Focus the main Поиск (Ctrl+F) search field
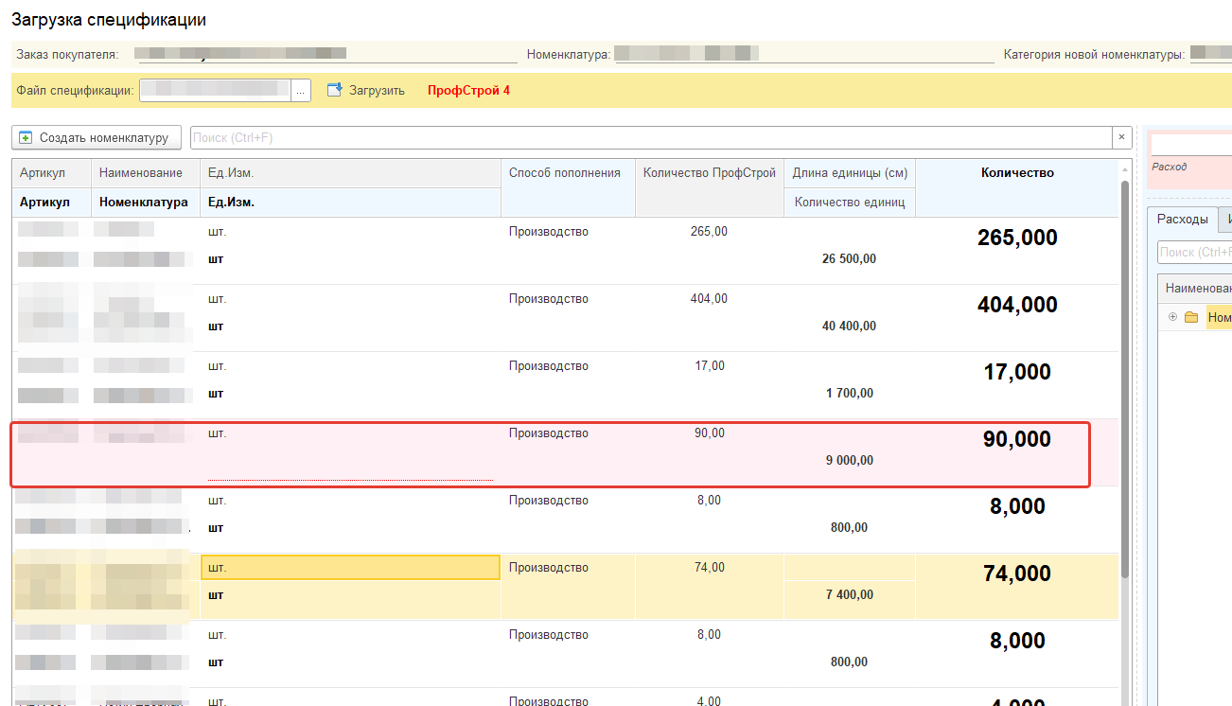Screen dimensions: 1232x706 pyautogui.click(x=651, y=137)
